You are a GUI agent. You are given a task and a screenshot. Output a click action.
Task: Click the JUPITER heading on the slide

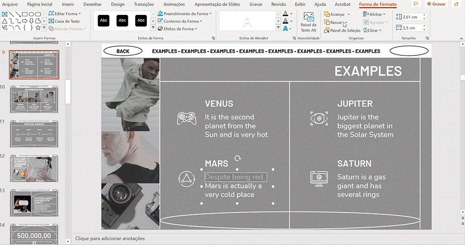coord(355,104)
